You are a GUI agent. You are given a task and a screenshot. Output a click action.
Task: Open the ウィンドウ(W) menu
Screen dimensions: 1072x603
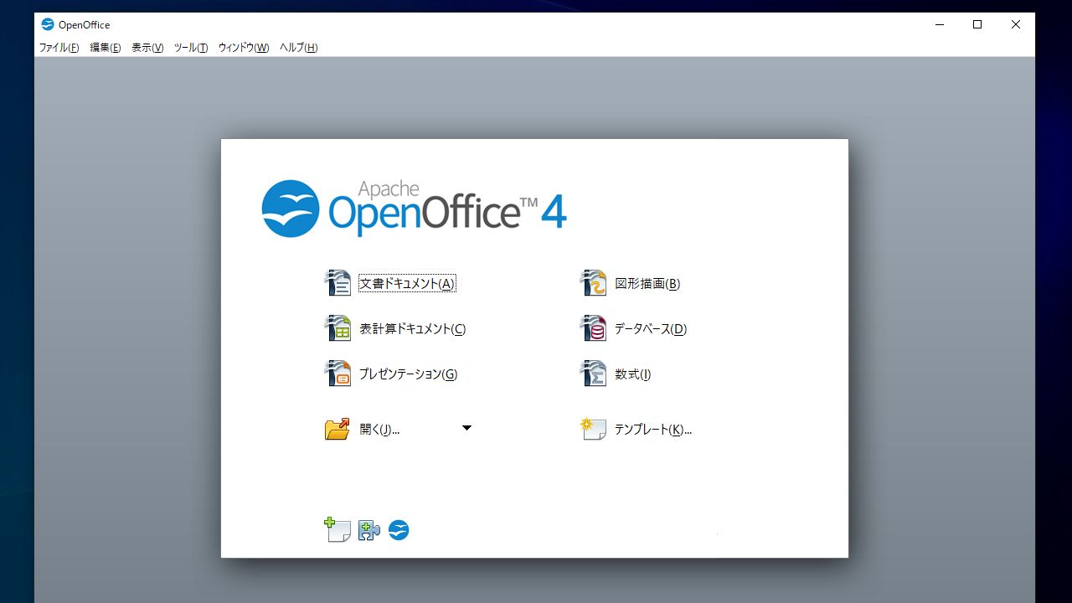click(x=244, y=48)
